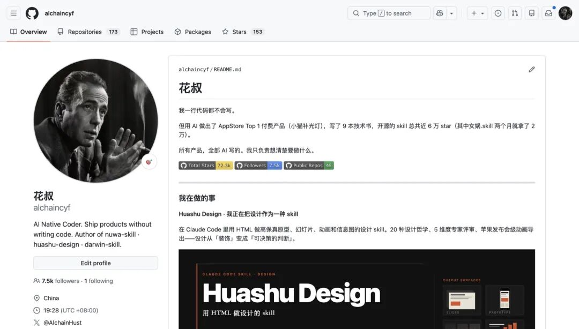Switch to the Packages tab
This screenshot has width=579, height=329.
pos(193,32)
